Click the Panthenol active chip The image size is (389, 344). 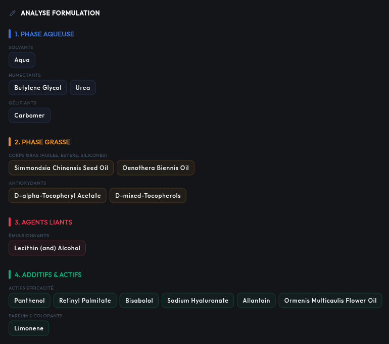29,301
